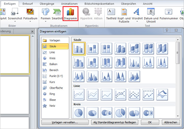Insert a Textfeld text box
Image resolution: width=184 pixels, height=129 pixels.
pos(111,14)
